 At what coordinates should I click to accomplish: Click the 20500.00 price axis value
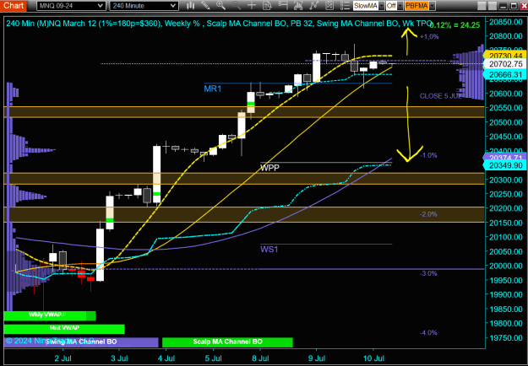505,122
